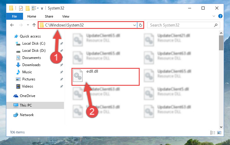Click the search magnifier icon
This screenshot has width=230, height=145.
click(216, 25)
